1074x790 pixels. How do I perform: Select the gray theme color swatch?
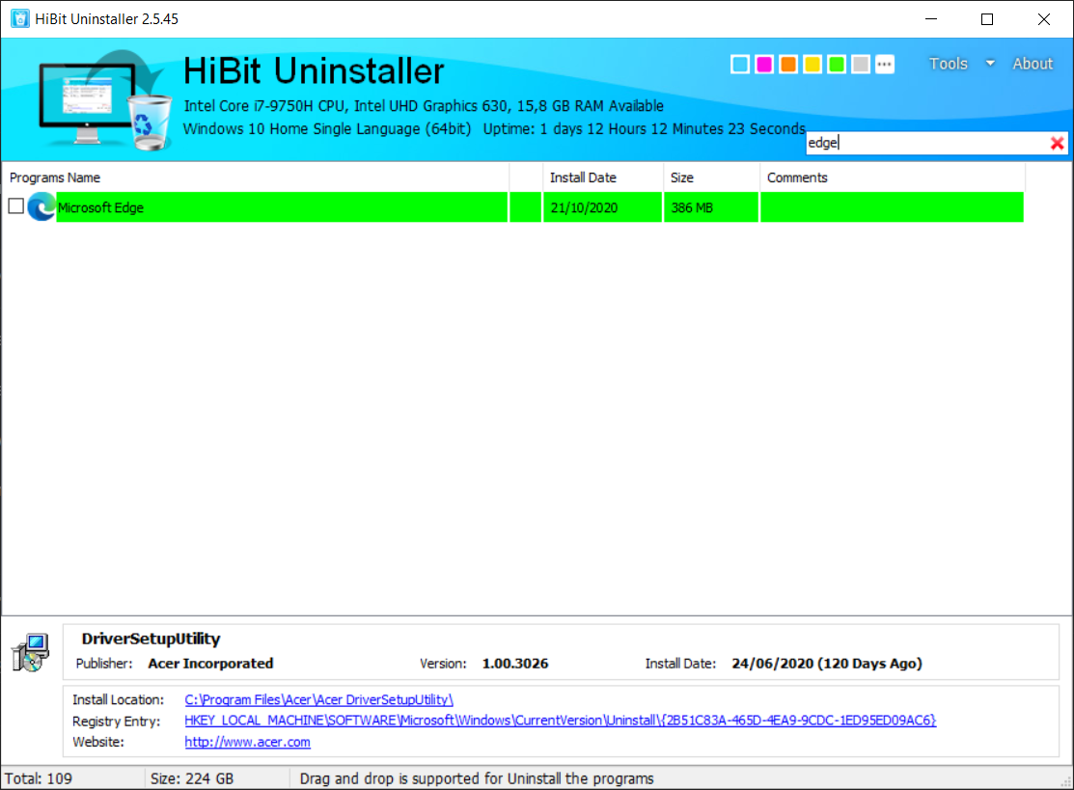pos(861,65)
